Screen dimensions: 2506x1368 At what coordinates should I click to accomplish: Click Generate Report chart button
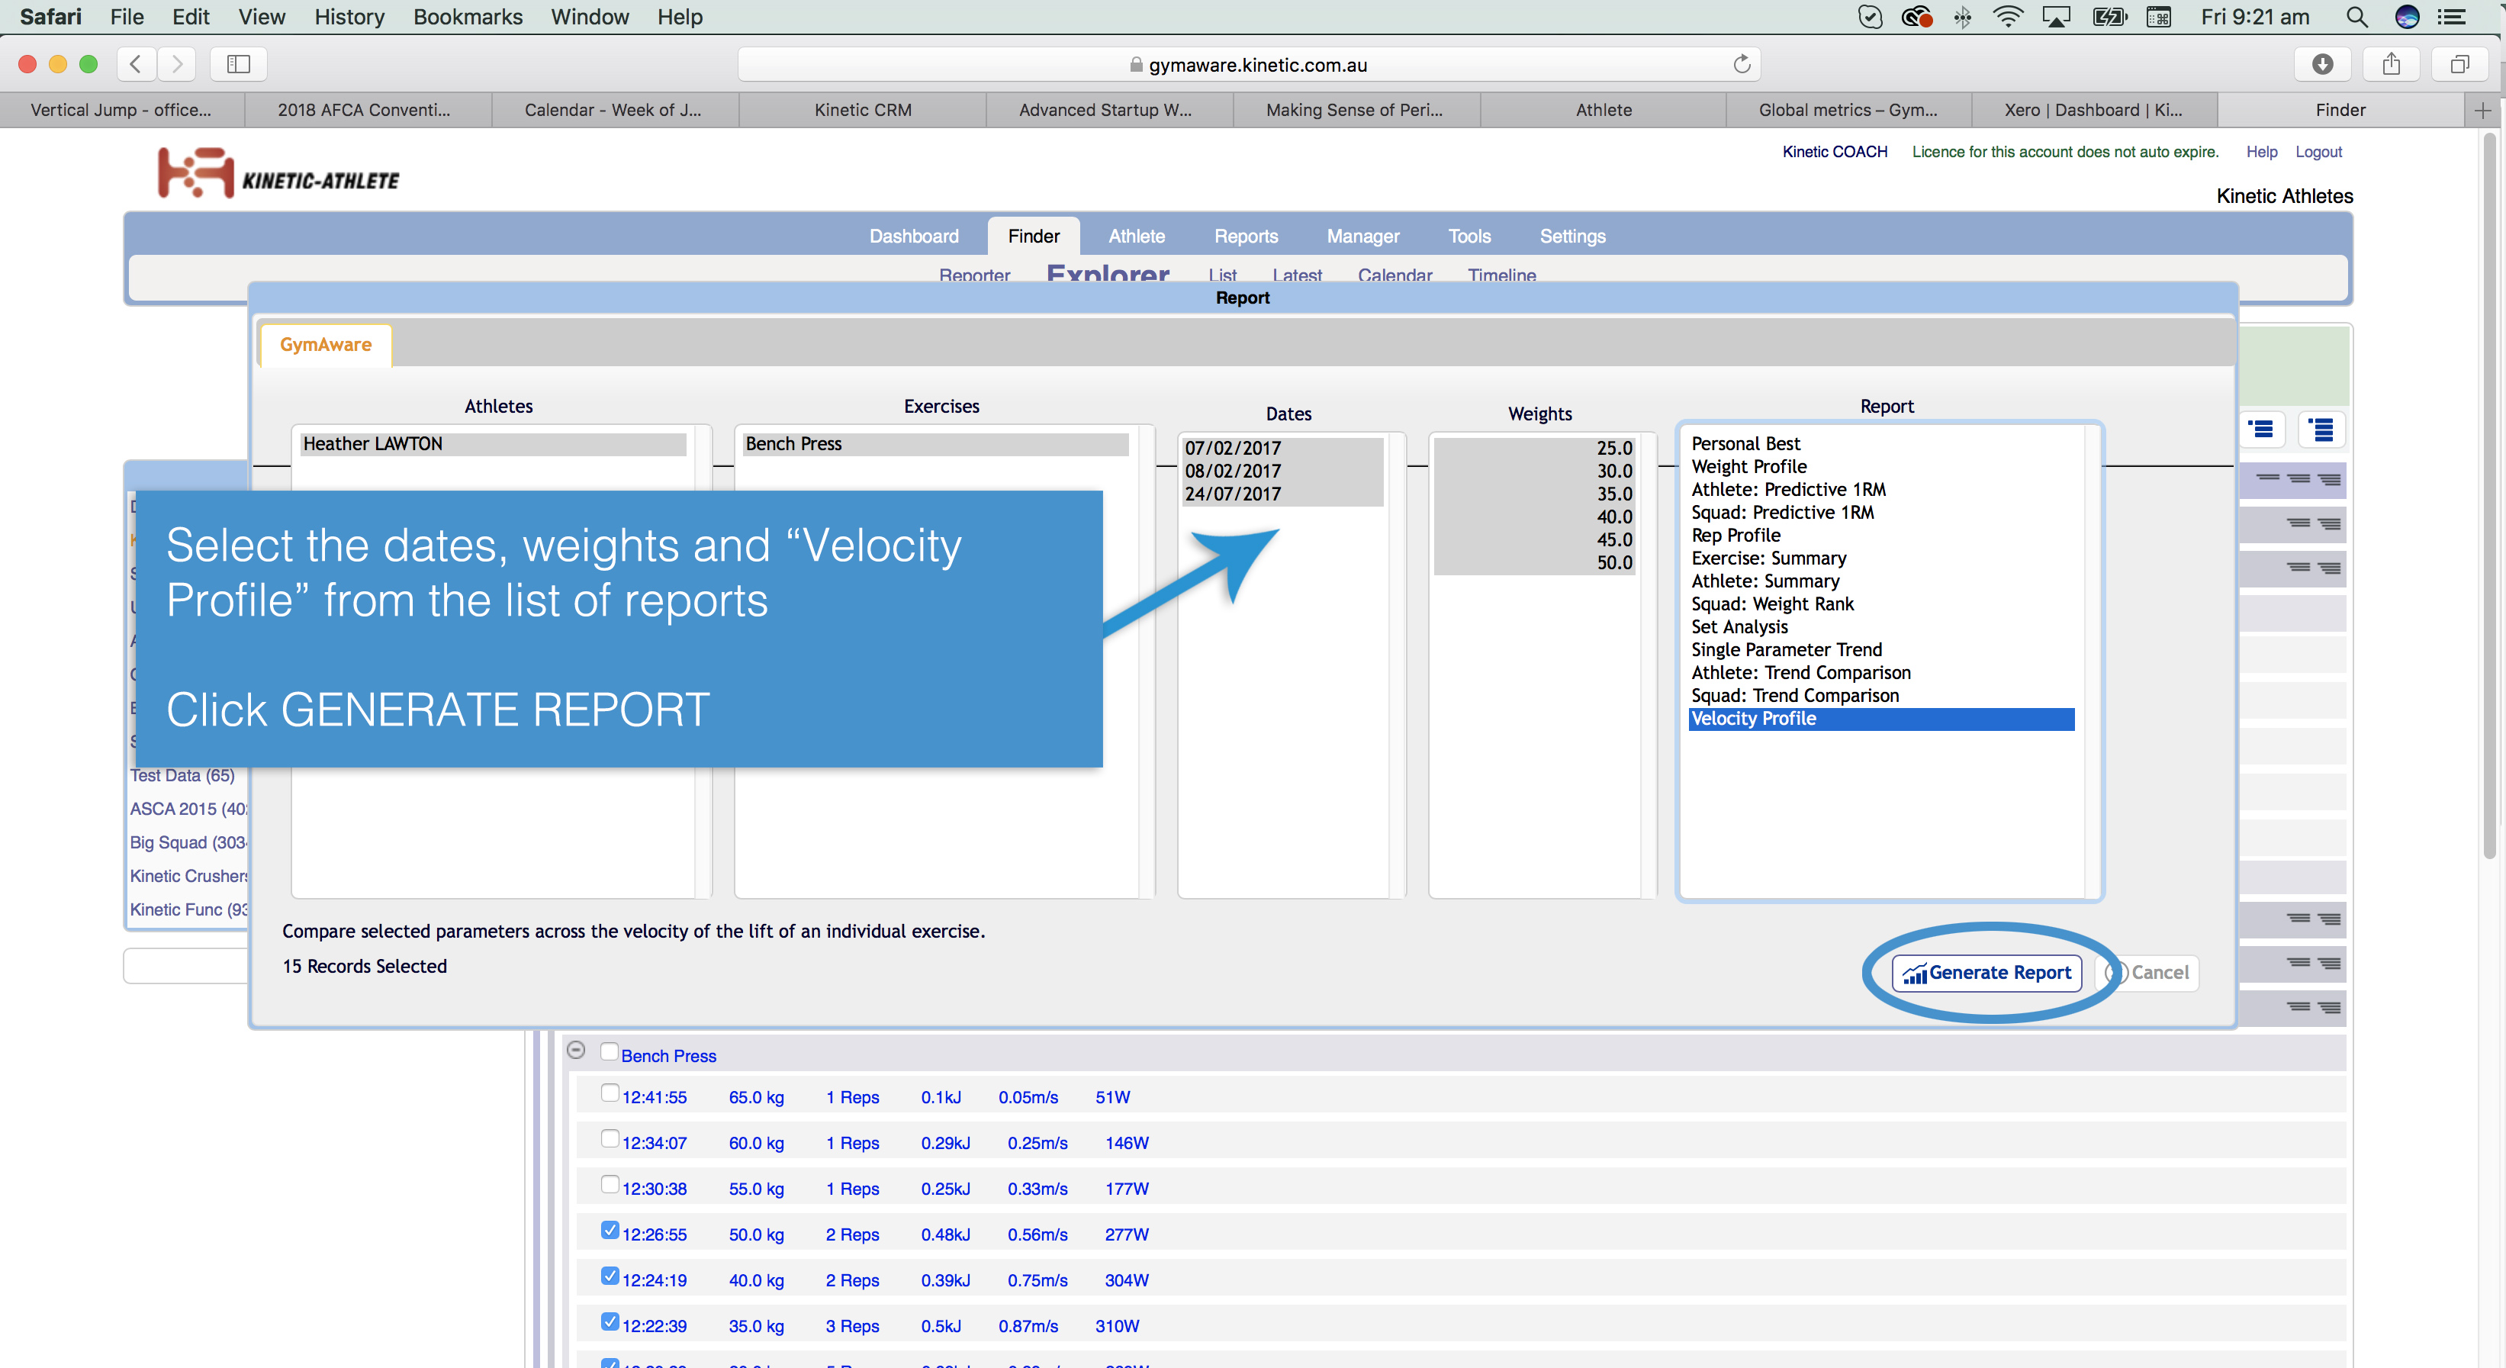tap(1986, 972)
